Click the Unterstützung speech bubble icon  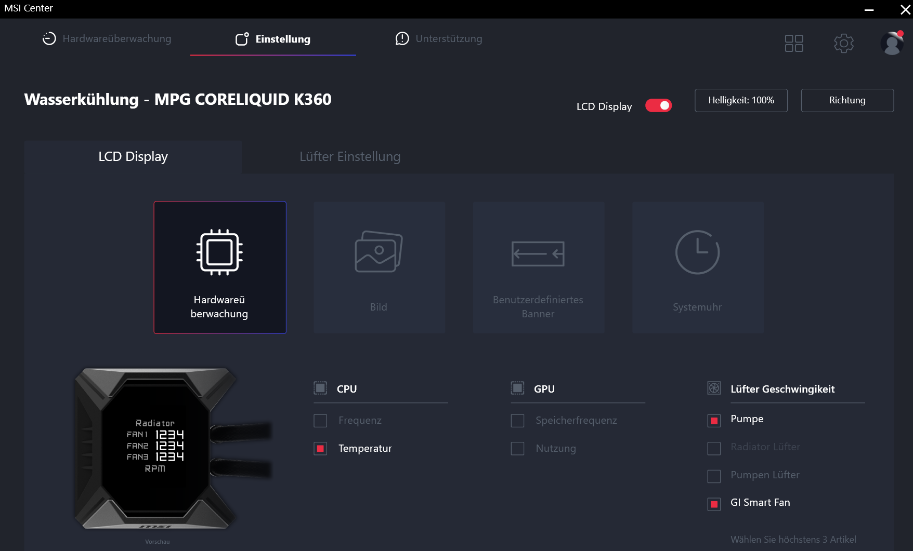tap(402, 39)
